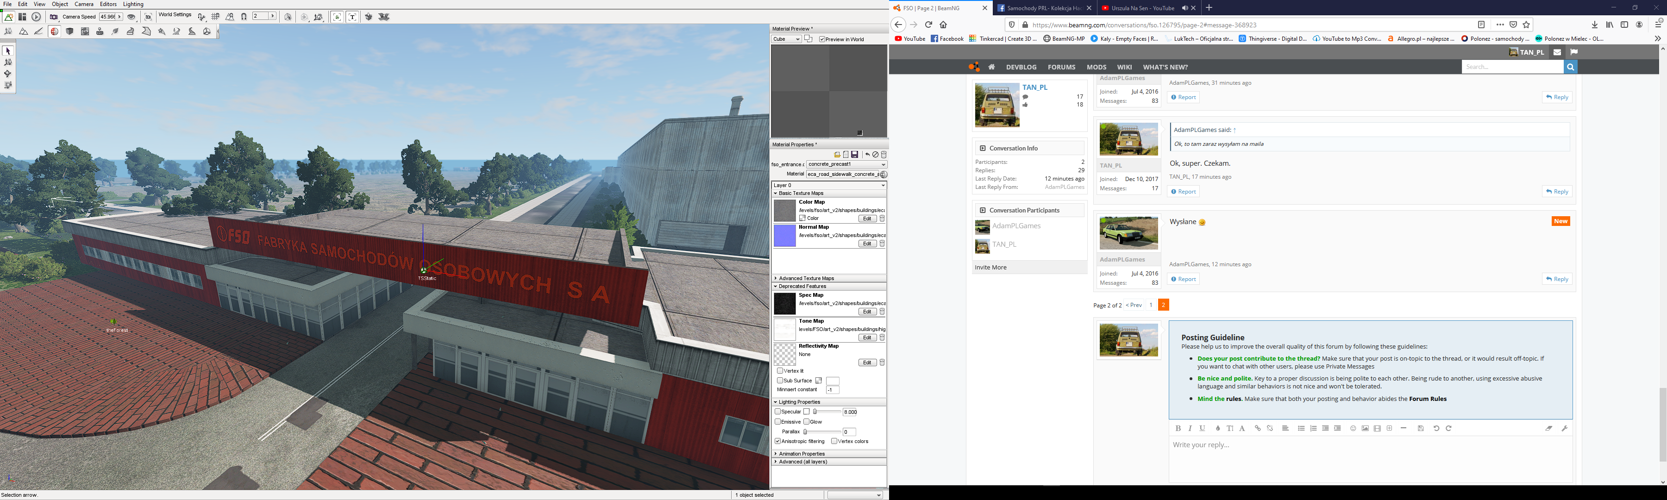
Task: Open the Cube preview shape dropdown
Action: coord(786,39)
